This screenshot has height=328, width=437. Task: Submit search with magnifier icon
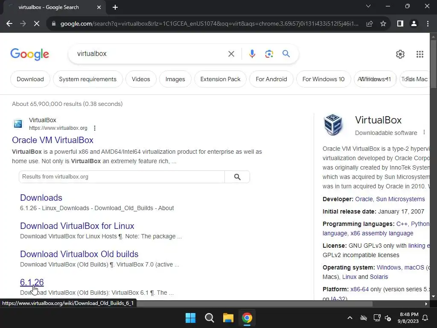pyautogui.click(x=286, y=54)
